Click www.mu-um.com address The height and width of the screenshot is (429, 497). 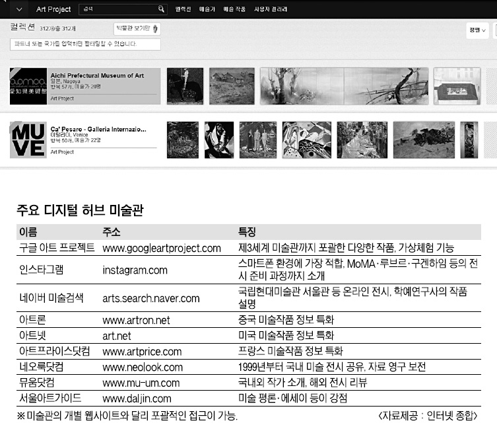click(x=141, y=383)
